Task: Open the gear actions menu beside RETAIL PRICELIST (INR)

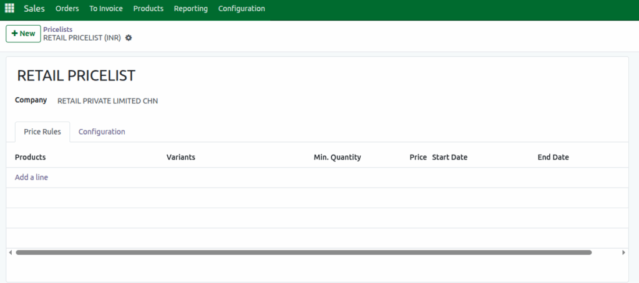Action: pos(129,38)
